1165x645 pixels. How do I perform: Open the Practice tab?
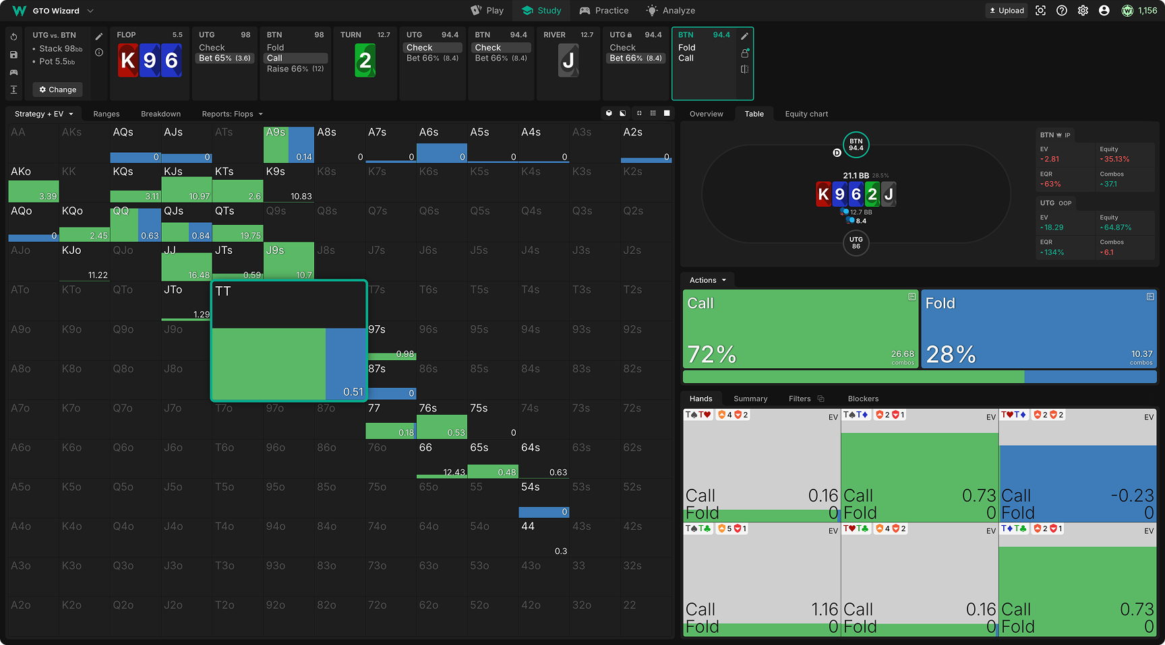click(604, 11)
